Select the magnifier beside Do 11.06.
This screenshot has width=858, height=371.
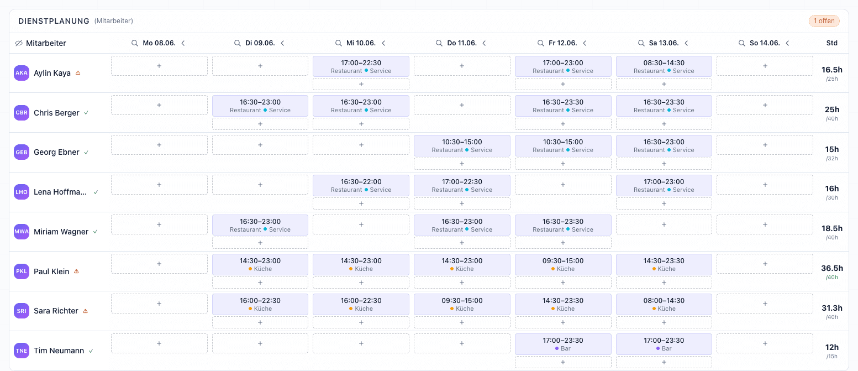click(439, 43)
